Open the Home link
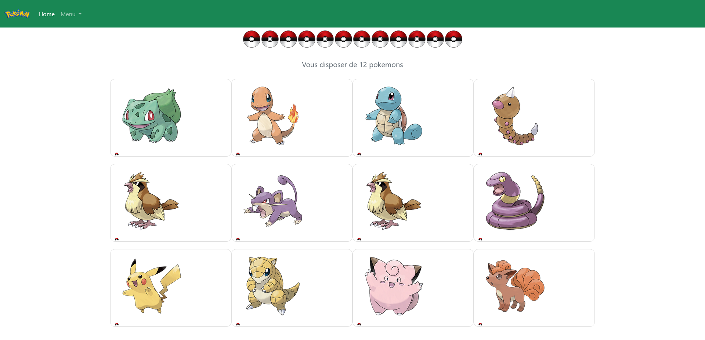705x340 pixels. coord(47,14)
